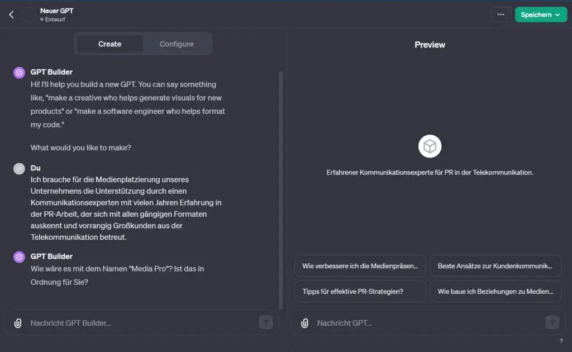
Task: Click the 'Preview' heading
Action: coord(430,45)
